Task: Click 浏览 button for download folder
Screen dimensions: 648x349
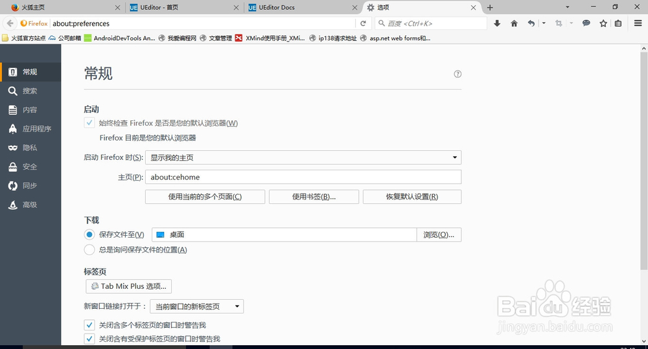Action: [439, 234]
